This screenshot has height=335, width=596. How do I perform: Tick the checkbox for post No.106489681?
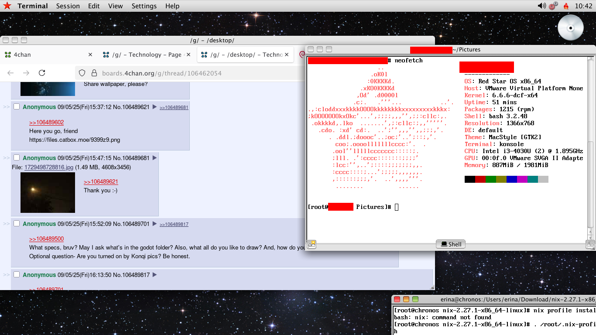tap(17, 157)
